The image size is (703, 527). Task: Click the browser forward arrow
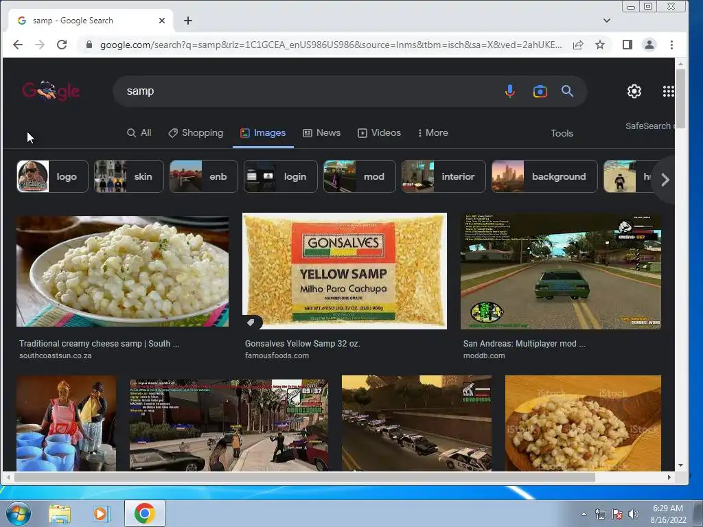pyautogui.click(x=40, y=45)
